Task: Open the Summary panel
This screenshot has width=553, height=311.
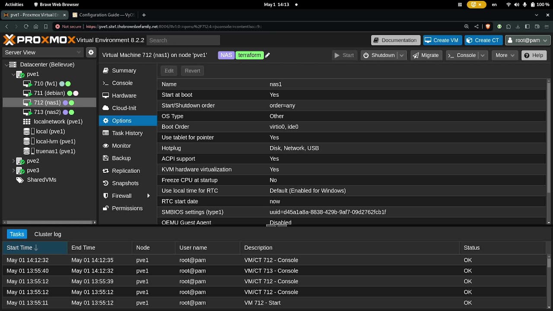Action: pyautogui.click(x=127, y=70)
